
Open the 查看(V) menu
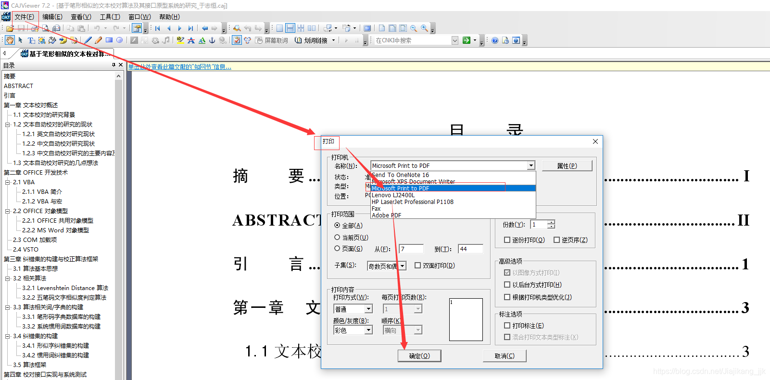(x=81, y=17)
